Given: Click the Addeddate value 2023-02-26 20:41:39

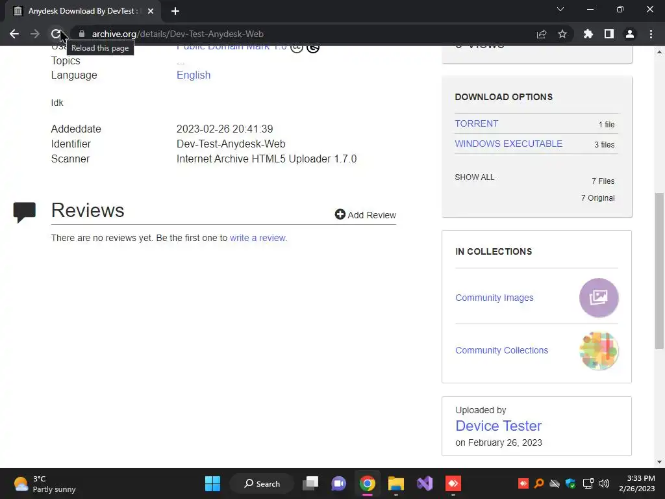Looking at the screenshot, I should tap(224, 129).
